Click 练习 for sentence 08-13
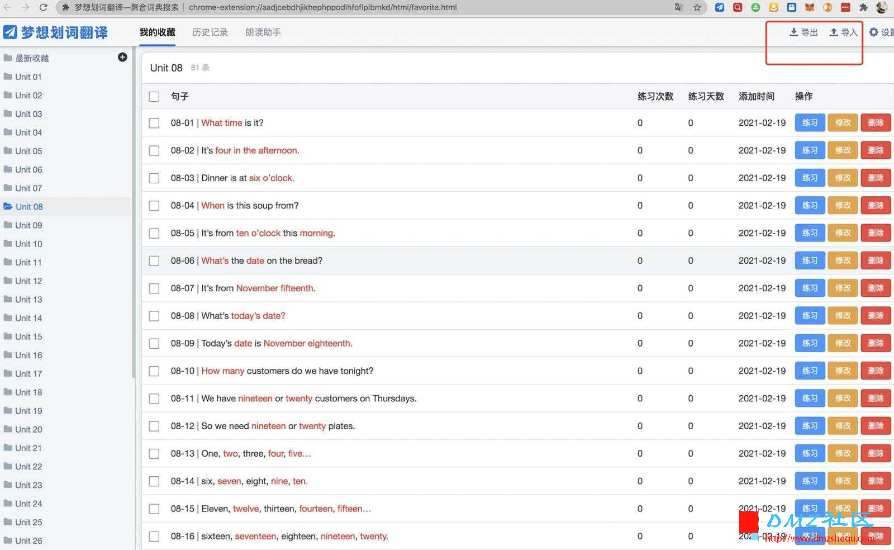Viewport: 894px width, 550px height. tap(810, 453)
